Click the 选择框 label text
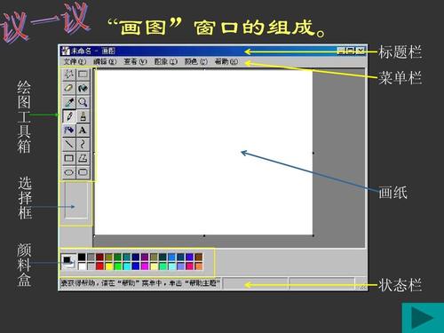Viewport: 444px width, 333px height. point(25,198)
